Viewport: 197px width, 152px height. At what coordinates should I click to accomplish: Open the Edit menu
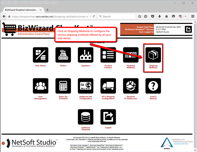9,2
